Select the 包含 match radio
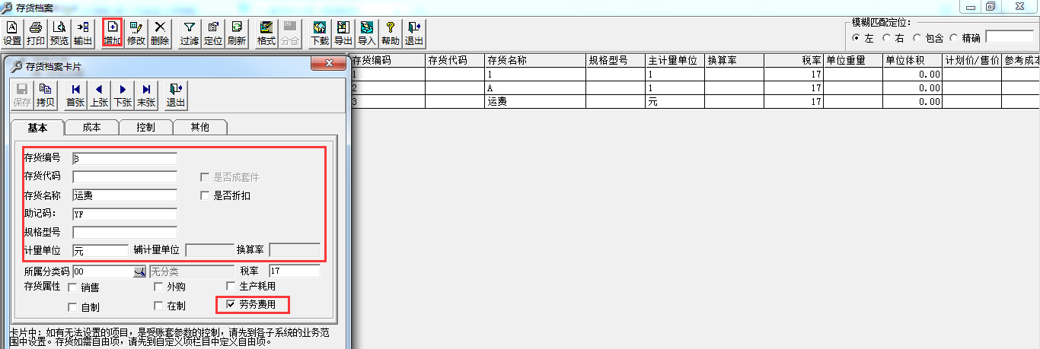This screenshot has width=1040, height=349. pos(916,37)
